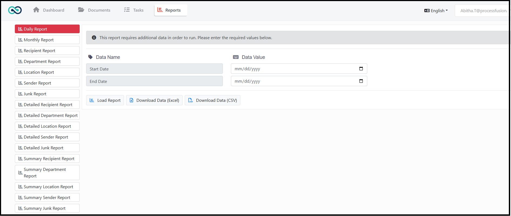Open Monthly Report
The width and height of the screenshot is (511, 216).
47,40
